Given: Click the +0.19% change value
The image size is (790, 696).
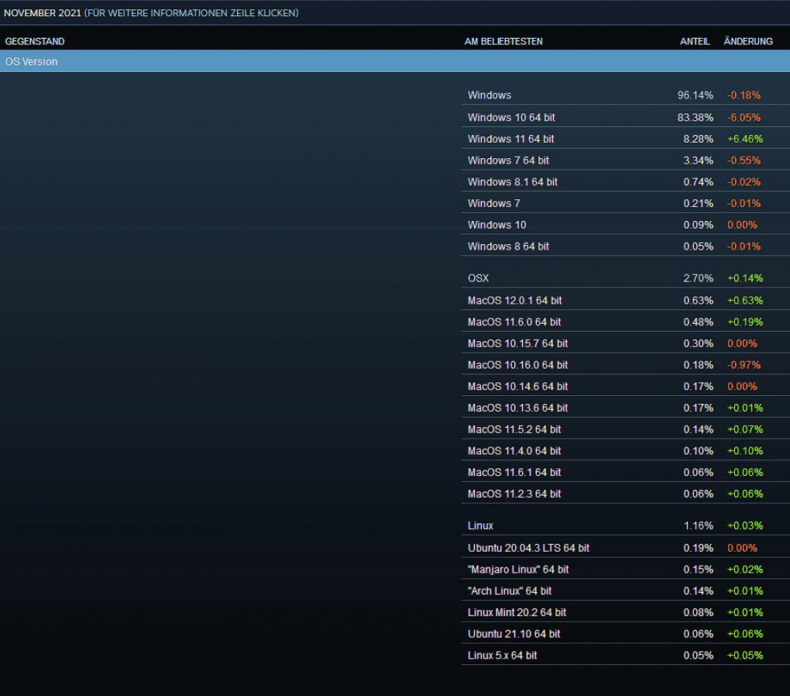Looking at the screenshot, I should (745, 322).
